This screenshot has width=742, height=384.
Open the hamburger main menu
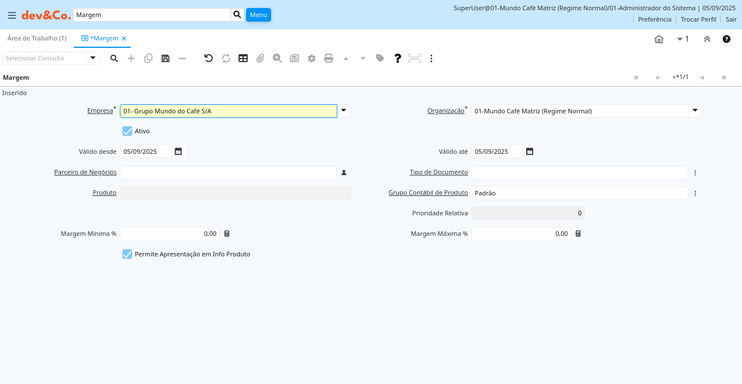[12, 15]
